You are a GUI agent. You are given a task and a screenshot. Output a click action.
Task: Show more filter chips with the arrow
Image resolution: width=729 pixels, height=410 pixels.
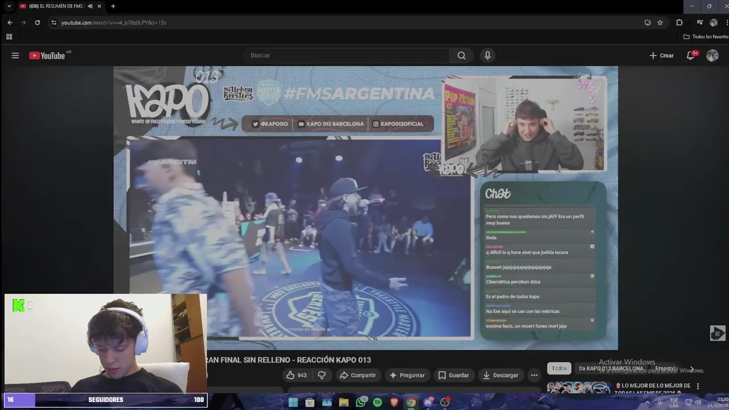point(691,369)
